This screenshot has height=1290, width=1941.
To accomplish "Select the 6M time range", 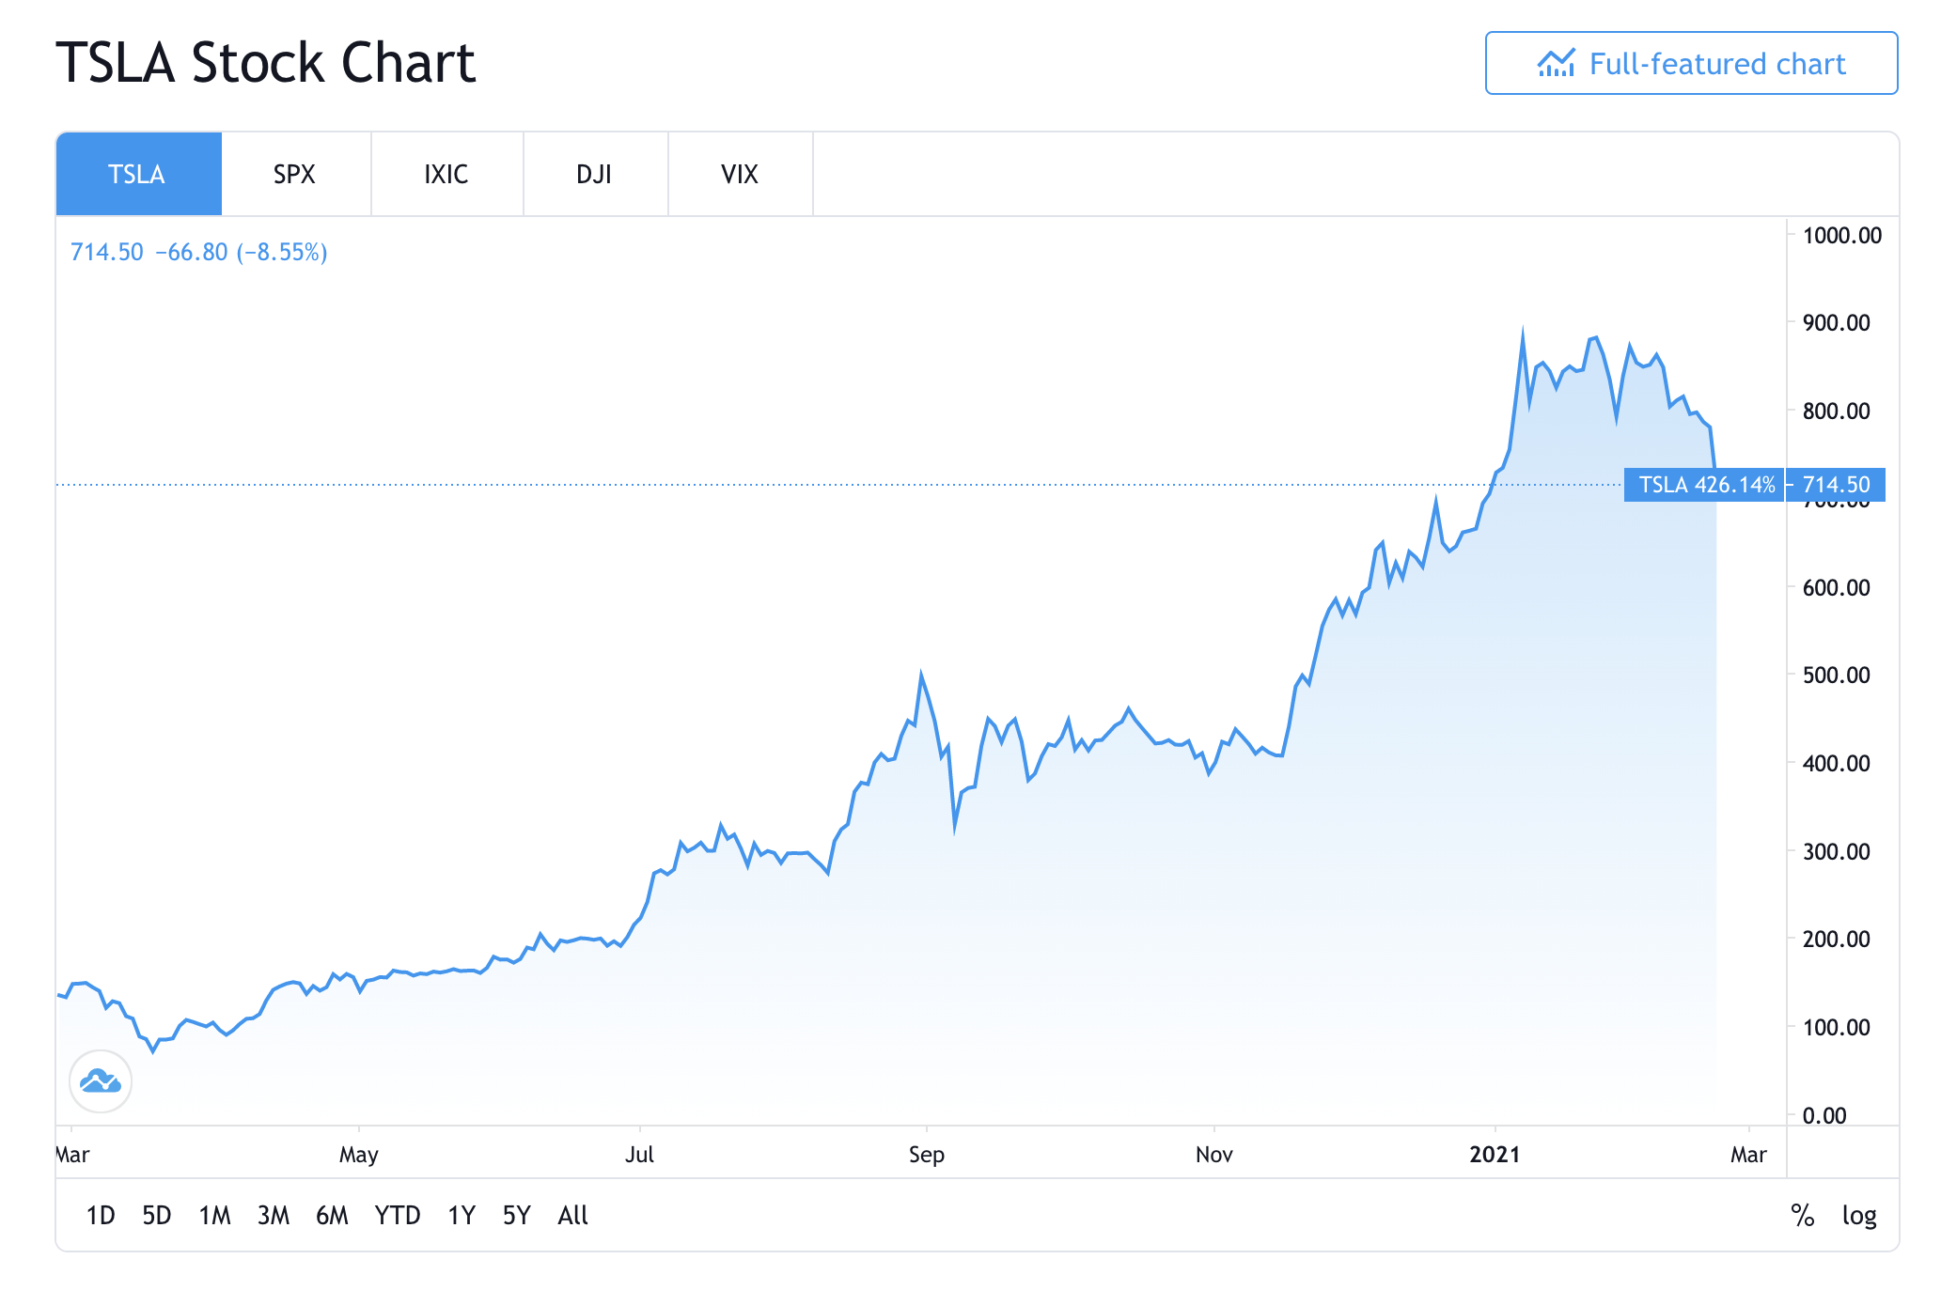I will (x=332, y=1216).
